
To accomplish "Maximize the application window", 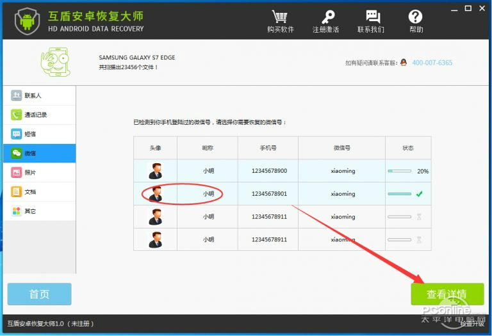I will 468,8.
